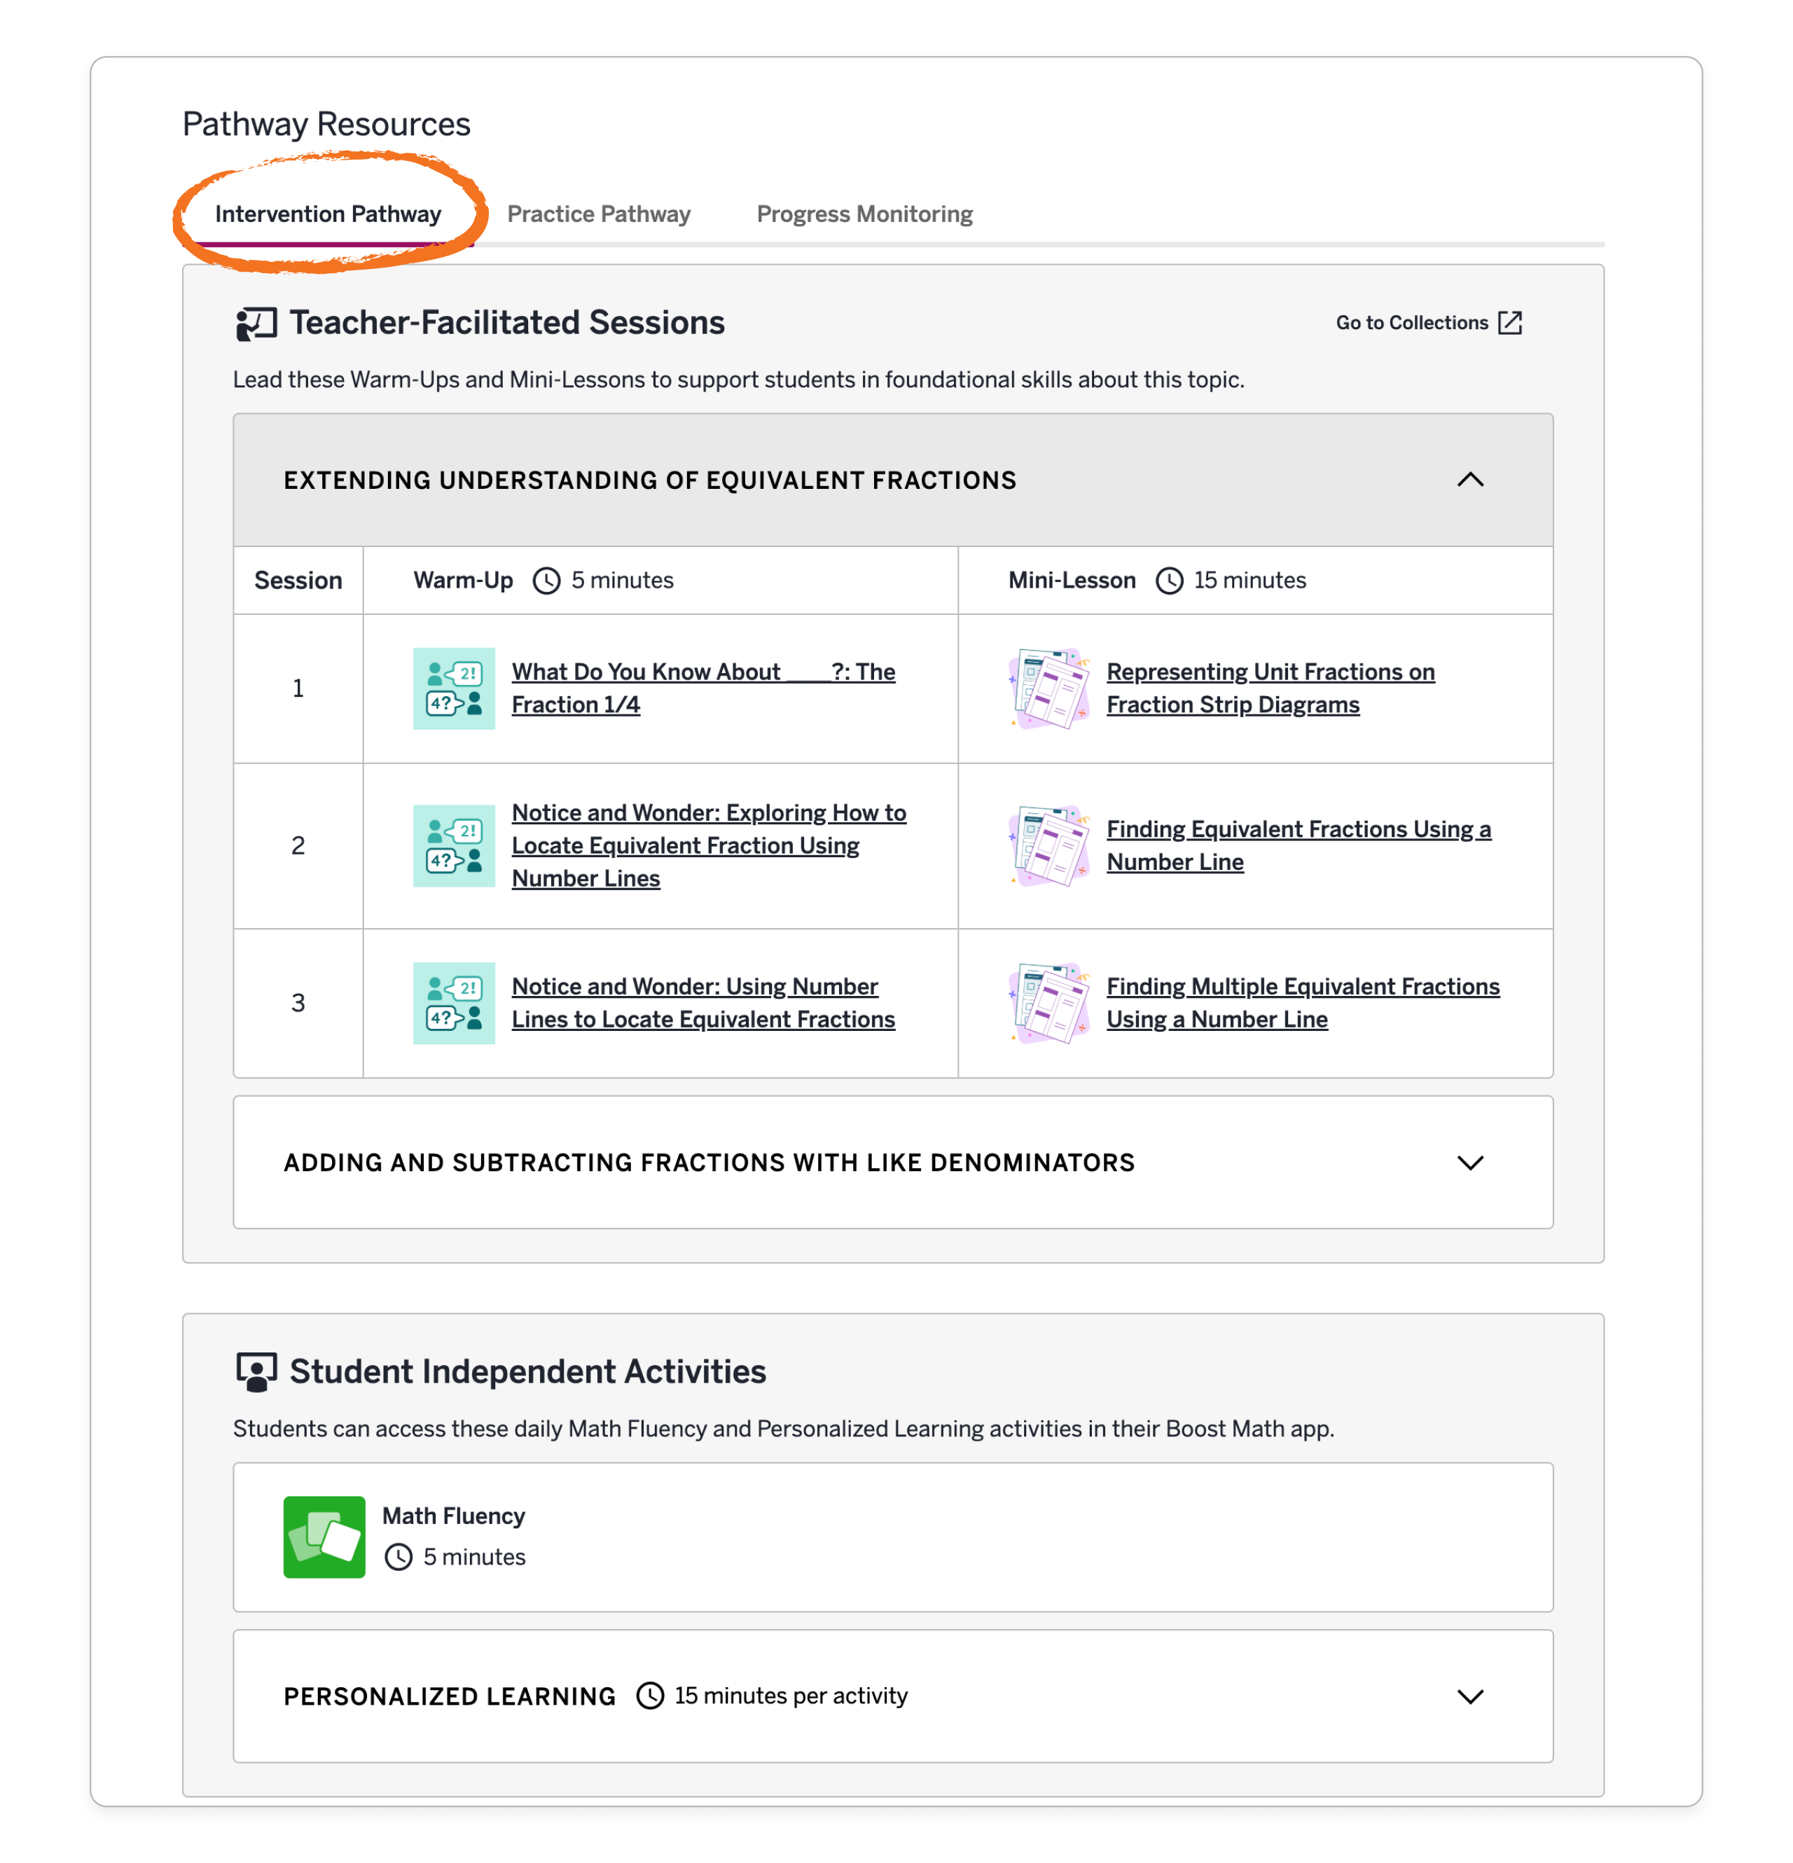The image size is (1793, 1863).
Task: Click the Student Independent Activities heading icon
Action: click(x=256, y=1371)
